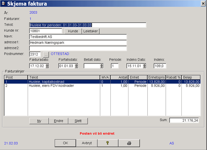Screen dimensions: 207x150
Task: Click the Tekst column header
Action: pyautogui.click(x=64, y=77)
